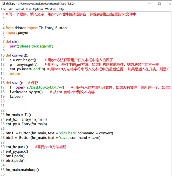Click the btn1 Button 'click here' line
Image resolution: width=172 pixels, height=176 pixels.
coord(59,133)
